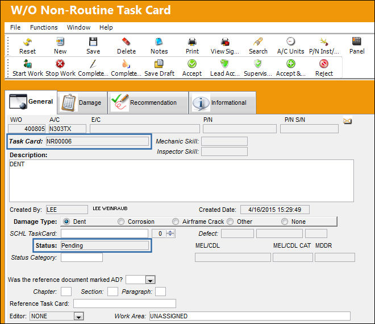Viewport: 375px width, 324px height.
Task: Select the Corrosion damage type radio
Action: click(121, 222)
